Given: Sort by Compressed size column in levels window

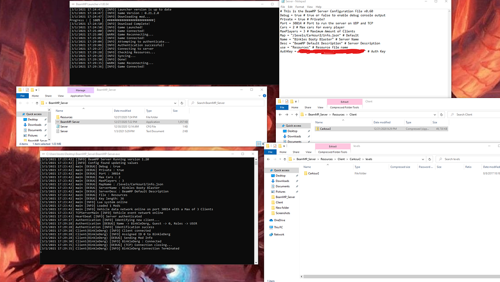Looking at the screenshot, I should (400, 167).
